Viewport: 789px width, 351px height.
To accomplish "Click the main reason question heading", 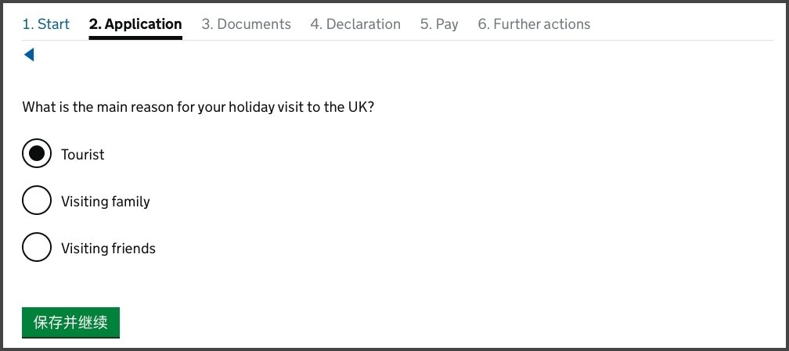I will tap(198, 106).
